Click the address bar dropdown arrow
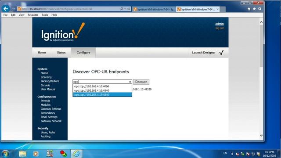 coord(125,9)
